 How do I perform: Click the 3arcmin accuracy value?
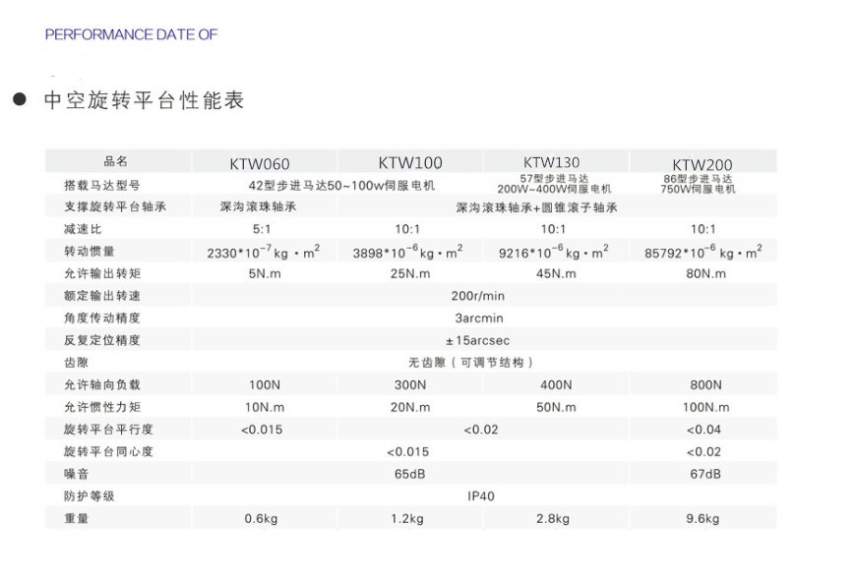479,318
